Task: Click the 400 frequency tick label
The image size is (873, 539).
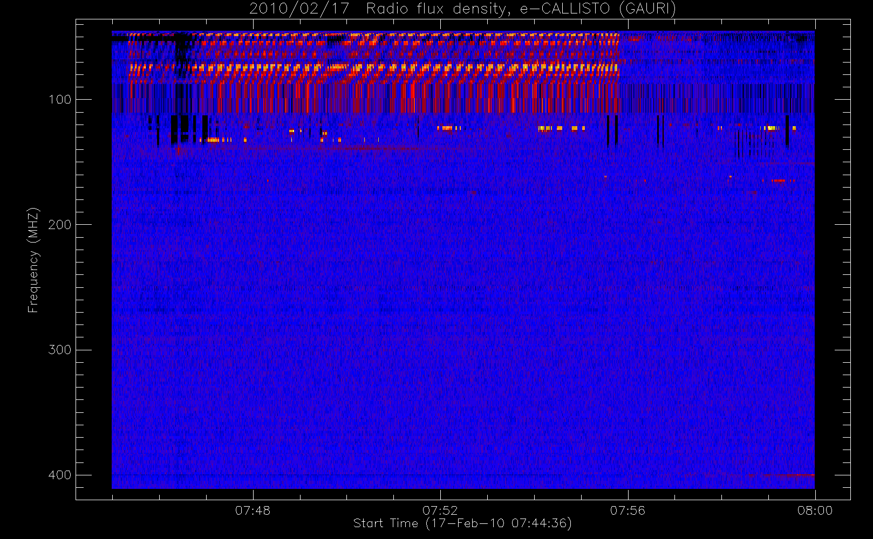Action: point(60,475)
